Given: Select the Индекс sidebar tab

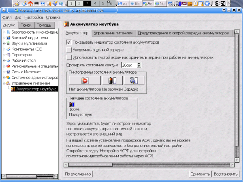Looking at the screenshot, I should tap(9, 25).
